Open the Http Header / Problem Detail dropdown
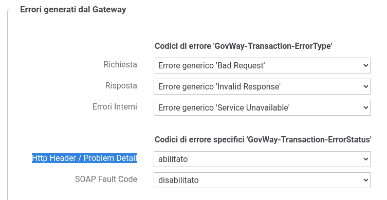Viewport: 387px width, 200px height. point(262,159)
